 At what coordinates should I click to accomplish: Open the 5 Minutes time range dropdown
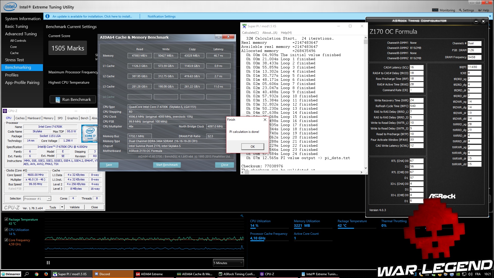click(228, 263)
